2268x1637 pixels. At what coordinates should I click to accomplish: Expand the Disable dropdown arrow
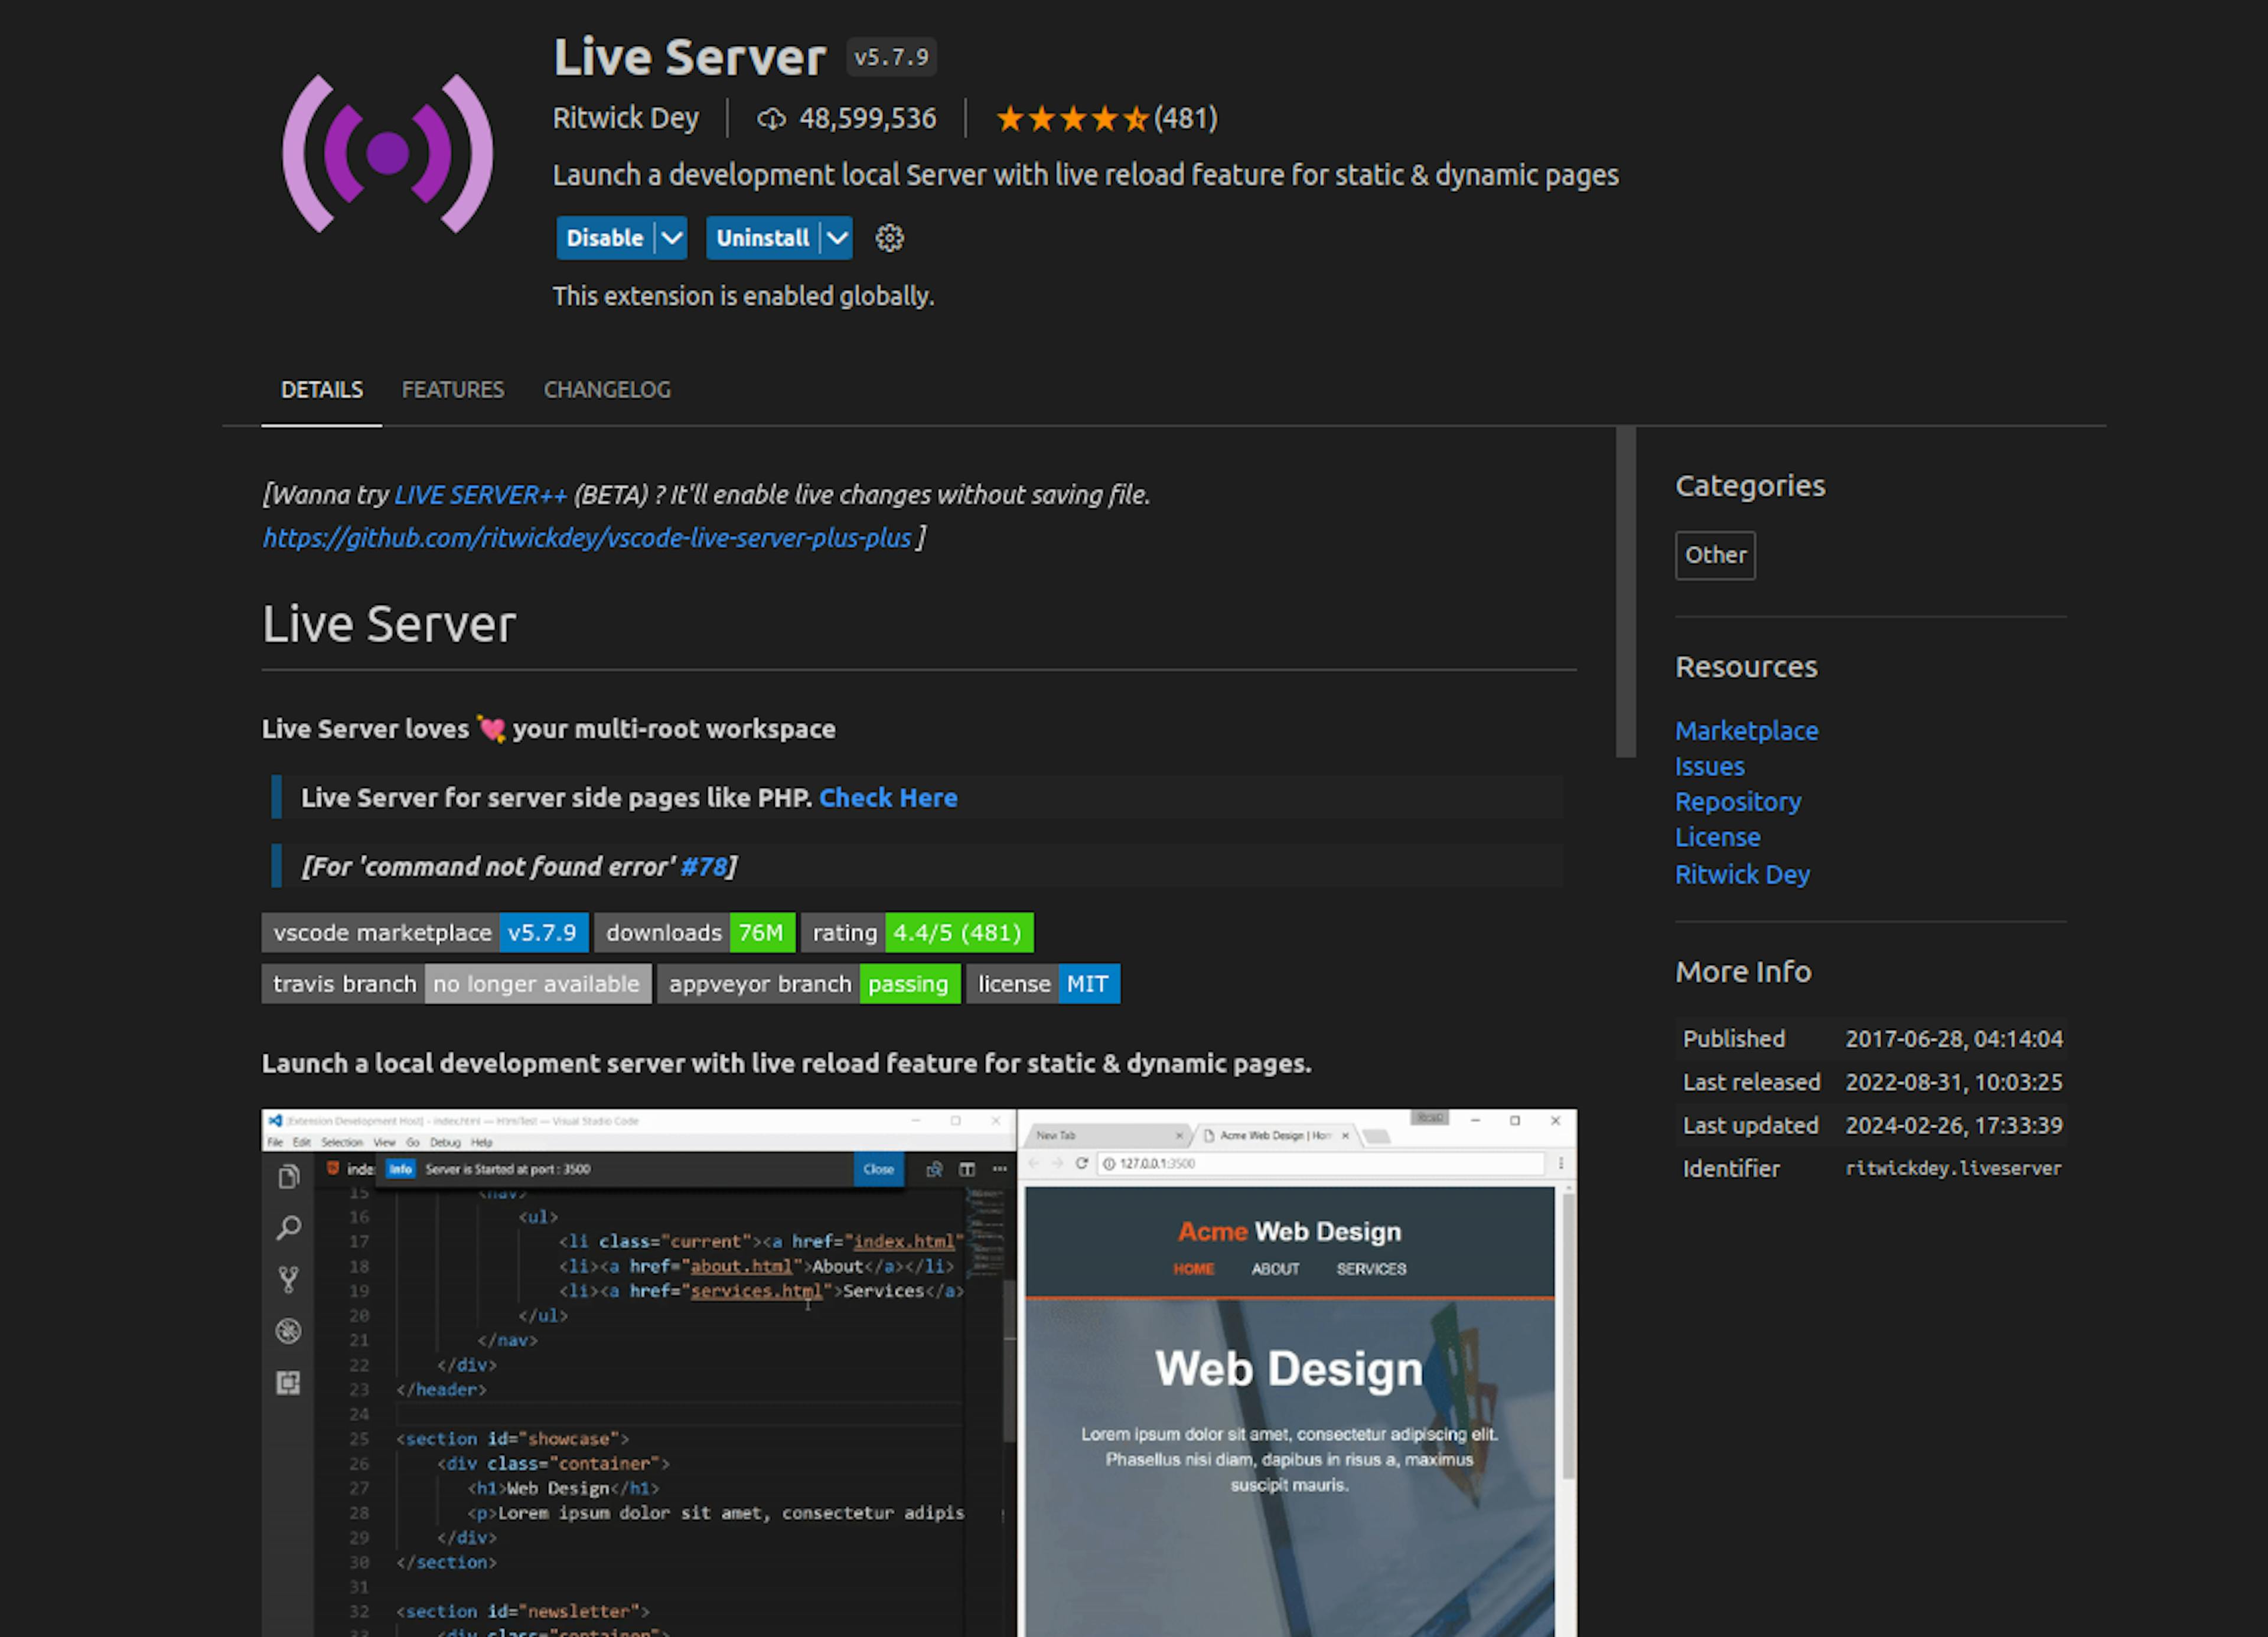[x=672, y=238]
